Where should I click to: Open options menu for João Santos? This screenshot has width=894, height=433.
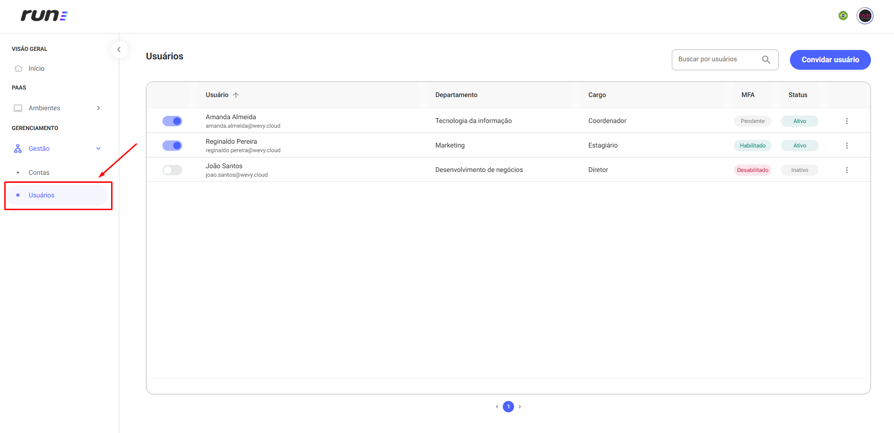click(846, 170)
